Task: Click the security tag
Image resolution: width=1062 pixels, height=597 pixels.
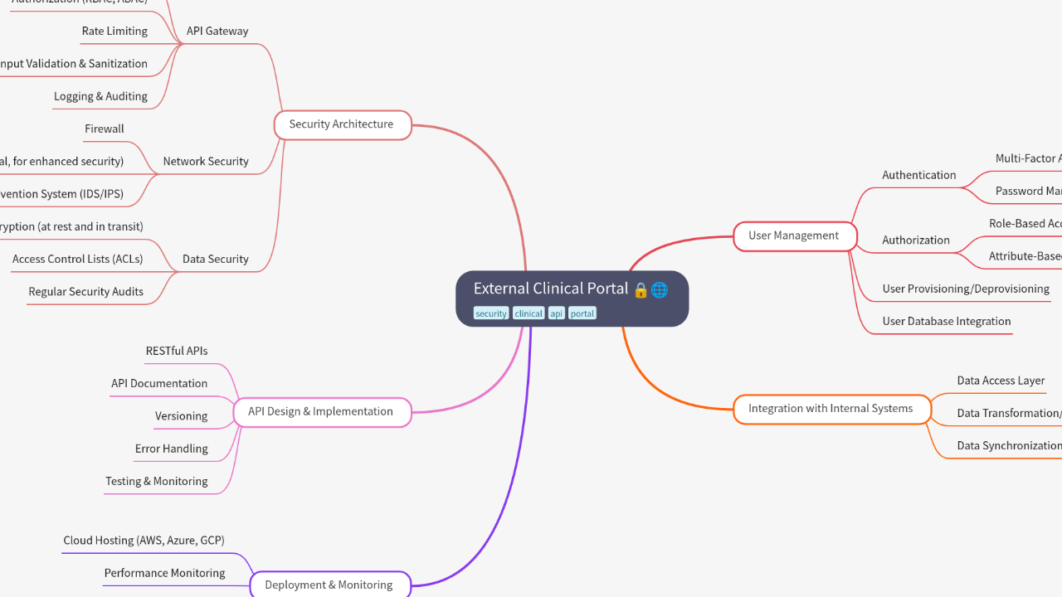Action: click(491, 313)
